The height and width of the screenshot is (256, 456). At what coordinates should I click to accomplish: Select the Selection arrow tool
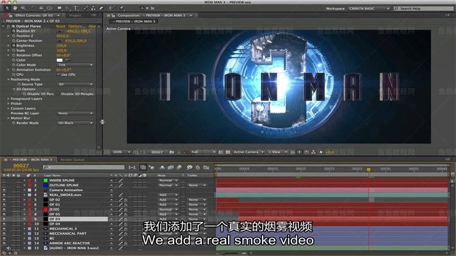click(7, 8)
